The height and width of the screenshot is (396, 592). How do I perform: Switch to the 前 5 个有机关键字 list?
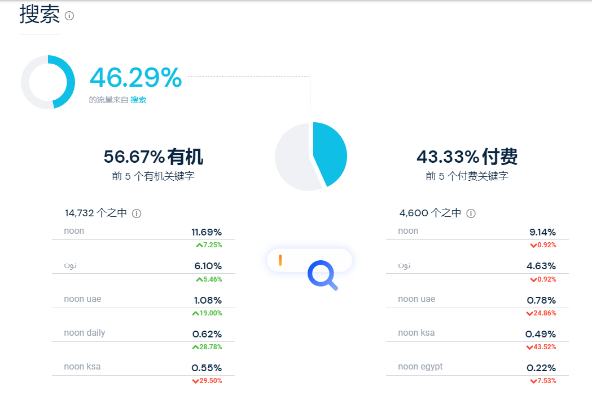(x=154, y=175)
